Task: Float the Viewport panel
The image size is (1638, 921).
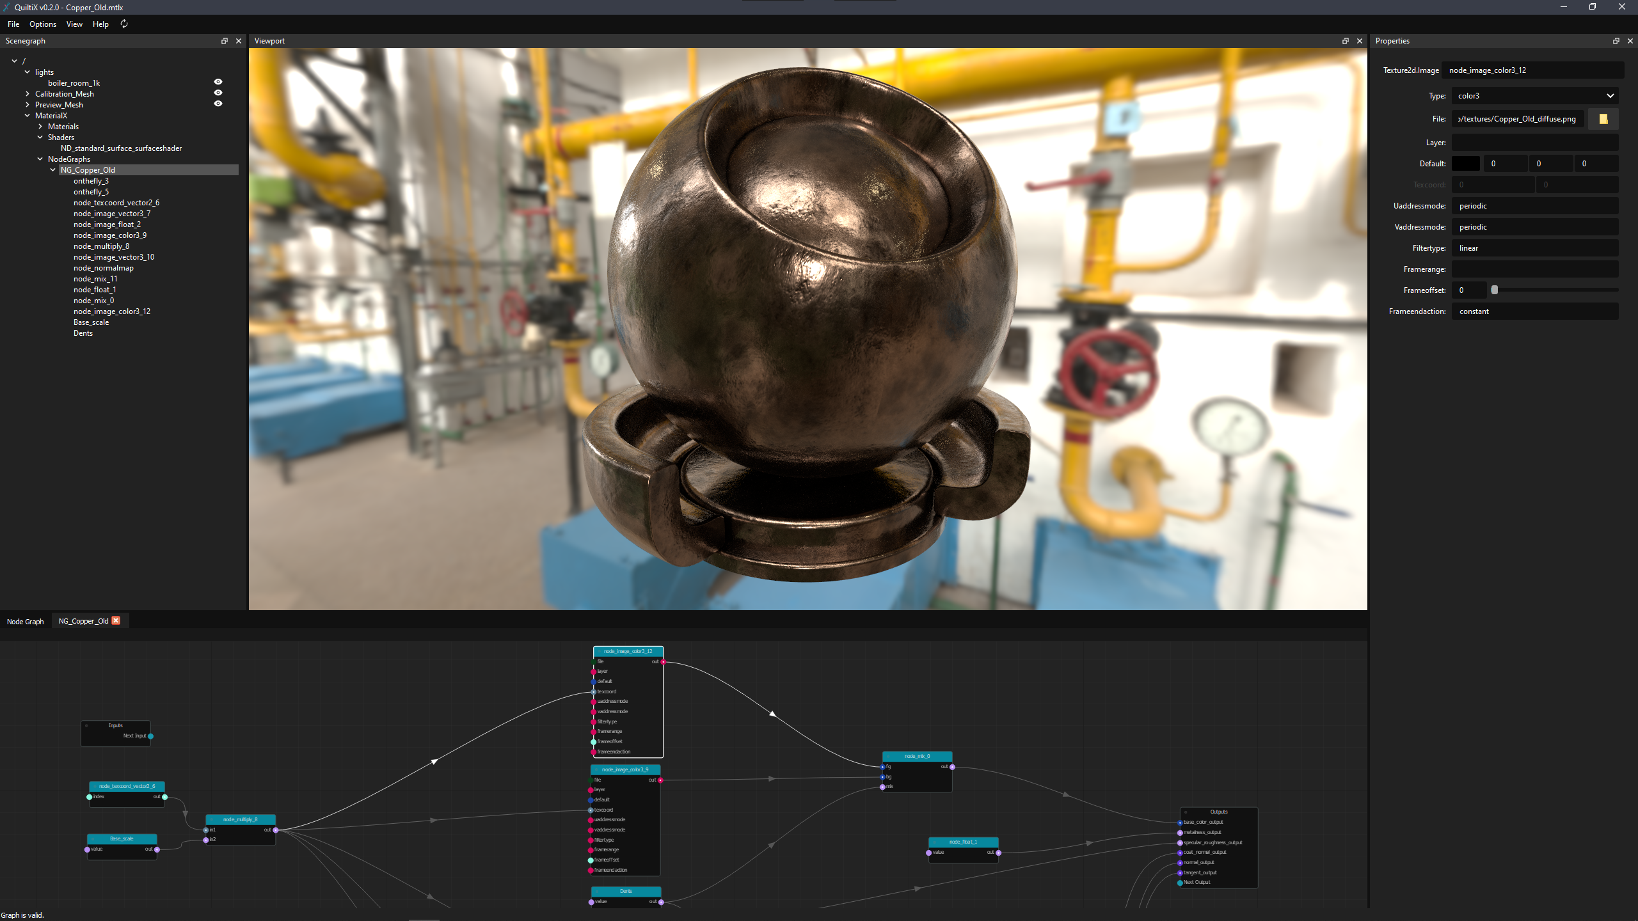Action: tap(1345, 41)
